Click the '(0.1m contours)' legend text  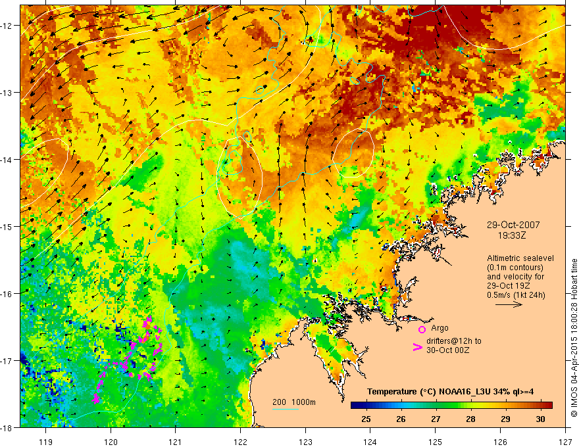point(515,268)
